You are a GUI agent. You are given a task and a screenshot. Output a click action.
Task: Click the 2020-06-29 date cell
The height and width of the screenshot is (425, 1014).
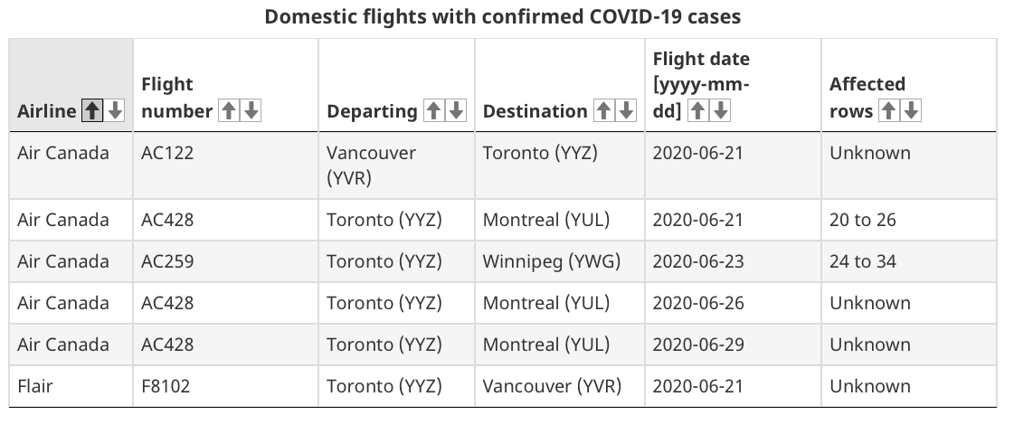tap(733, 345)
